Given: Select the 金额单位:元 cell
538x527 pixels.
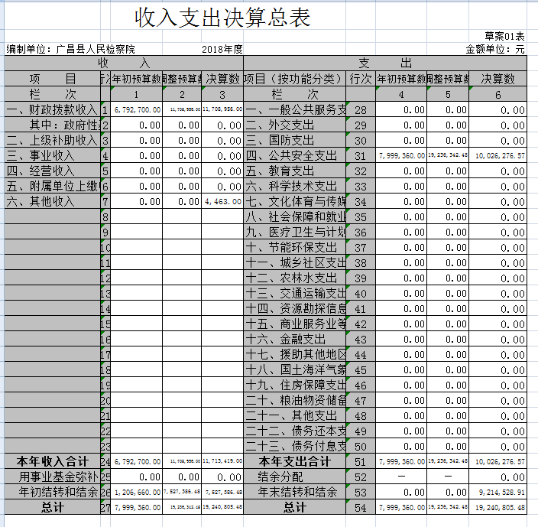Looking at the screenshot, I should coord(495,49).
